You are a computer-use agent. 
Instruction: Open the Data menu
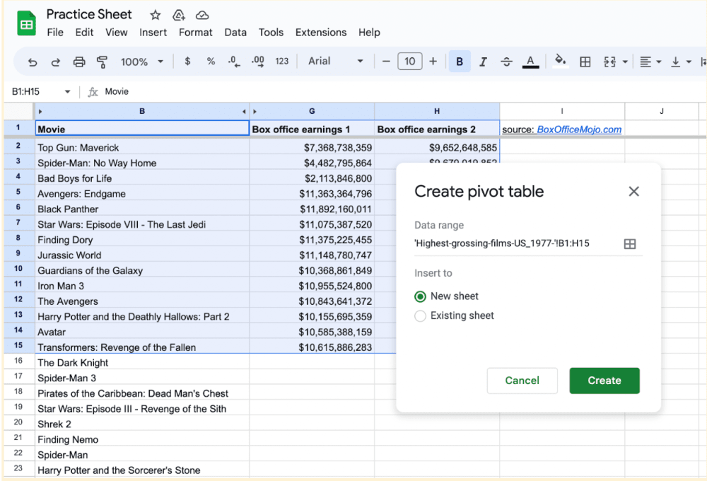(235, 33)
